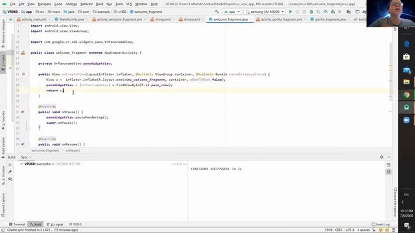This screenshot has height=233, width=415.
Task: Toggle the Build Variants side tab
Action: tap(3, 147)
